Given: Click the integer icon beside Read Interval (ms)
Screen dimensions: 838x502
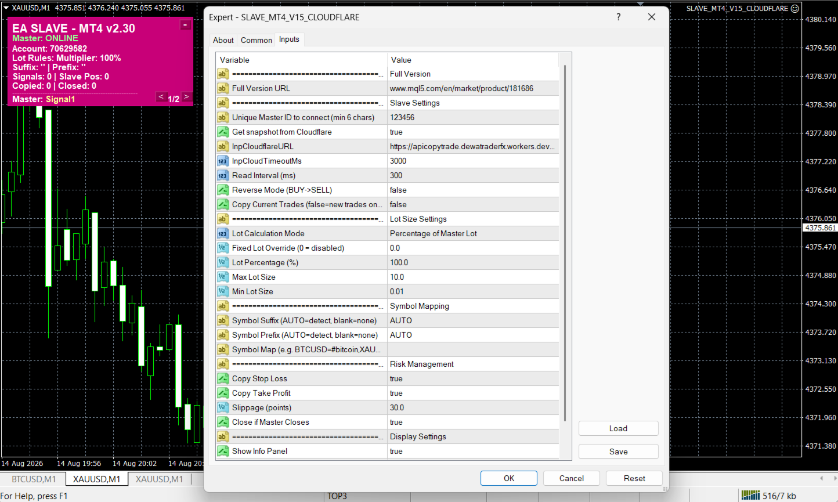Looking at the screenshot, I should pos(223,175).
